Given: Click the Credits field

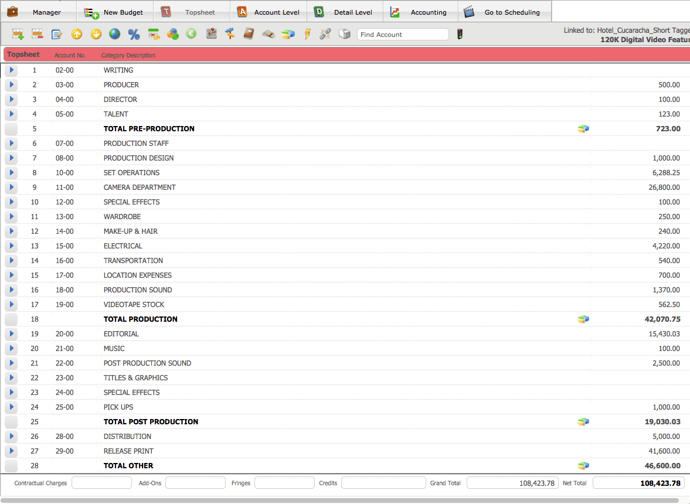Looking at the screenshot, I should point(383,483).
